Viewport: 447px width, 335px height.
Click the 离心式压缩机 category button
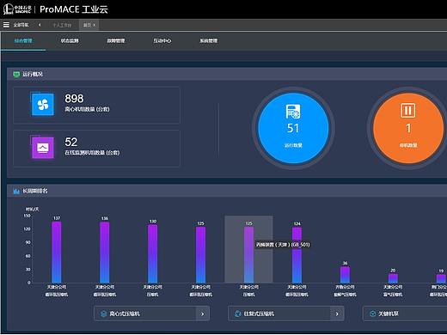(x=151, y=314)
